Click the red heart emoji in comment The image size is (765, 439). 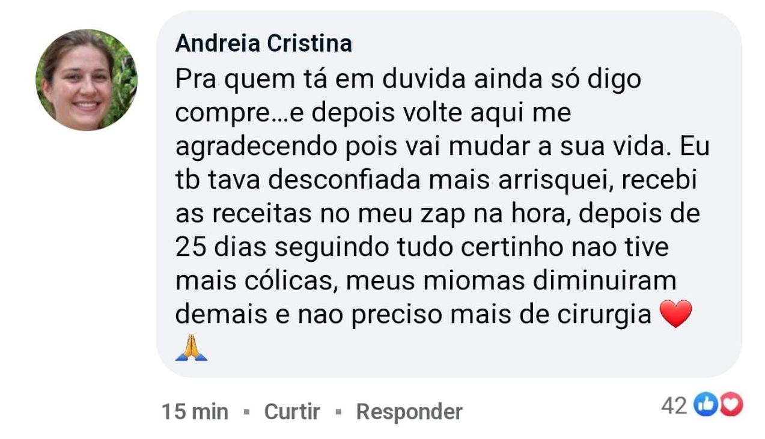(675, 314)
